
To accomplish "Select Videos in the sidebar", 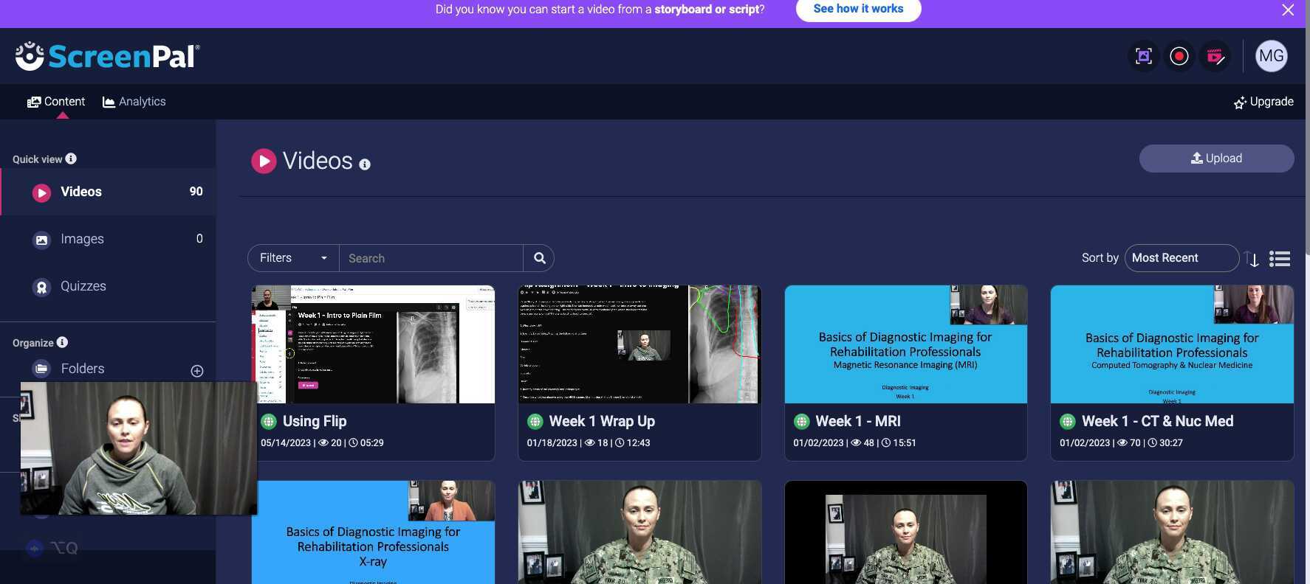I will click(x=109, y=192).
